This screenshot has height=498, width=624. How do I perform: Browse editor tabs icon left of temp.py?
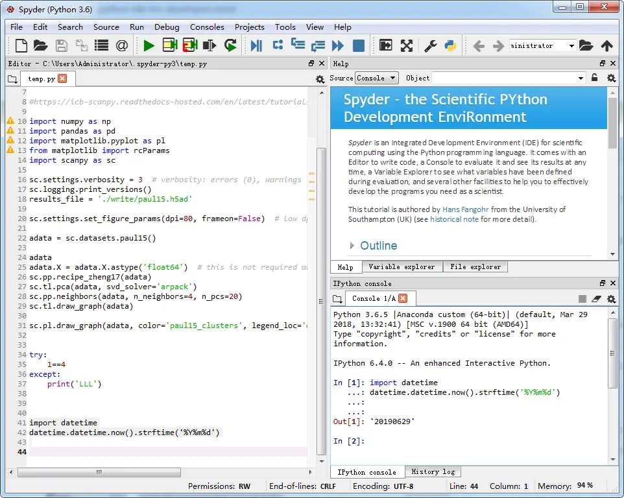(12, 79)
